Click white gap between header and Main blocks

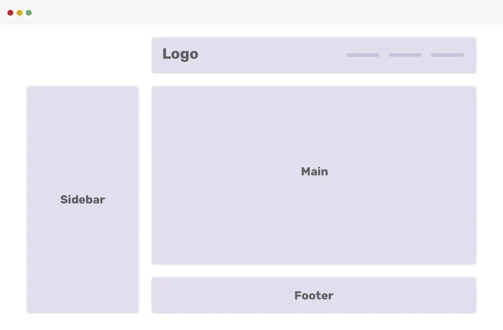click(314, 80)
